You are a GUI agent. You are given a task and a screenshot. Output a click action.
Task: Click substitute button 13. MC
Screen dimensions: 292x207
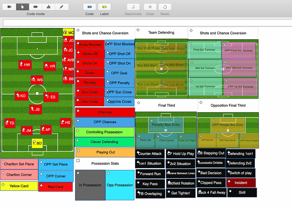(x=68, y=32)
